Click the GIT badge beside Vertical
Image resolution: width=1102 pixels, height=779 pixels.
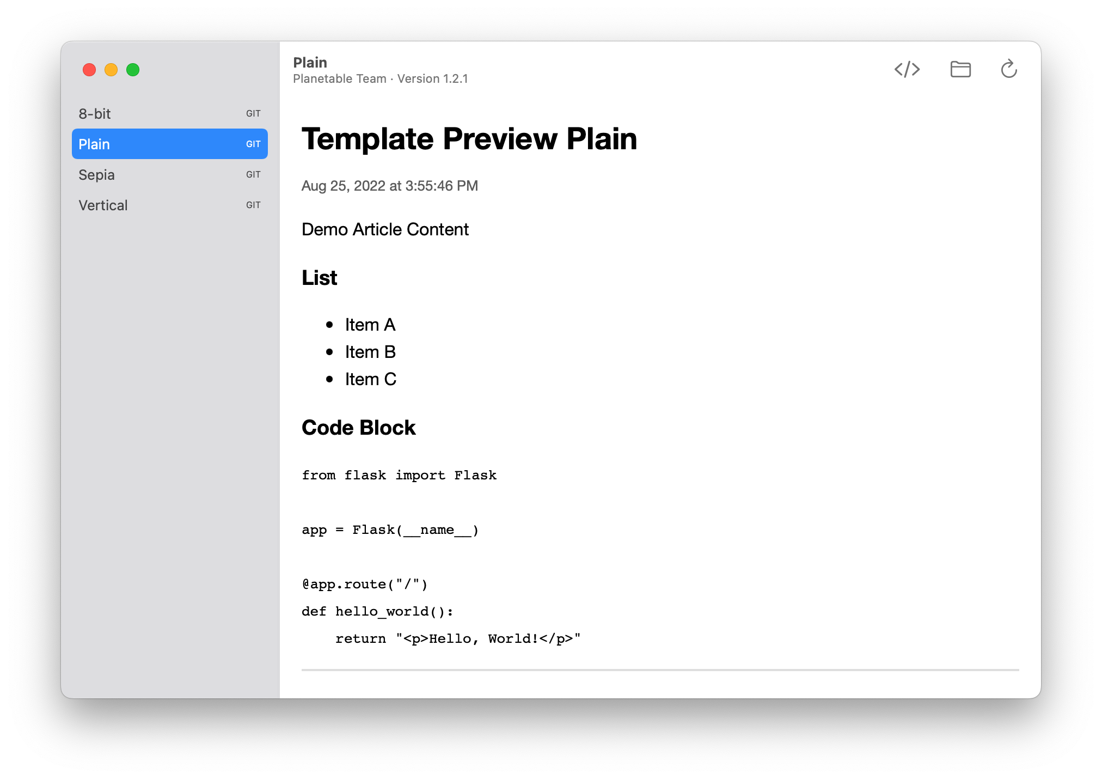[x=254, y=205]
